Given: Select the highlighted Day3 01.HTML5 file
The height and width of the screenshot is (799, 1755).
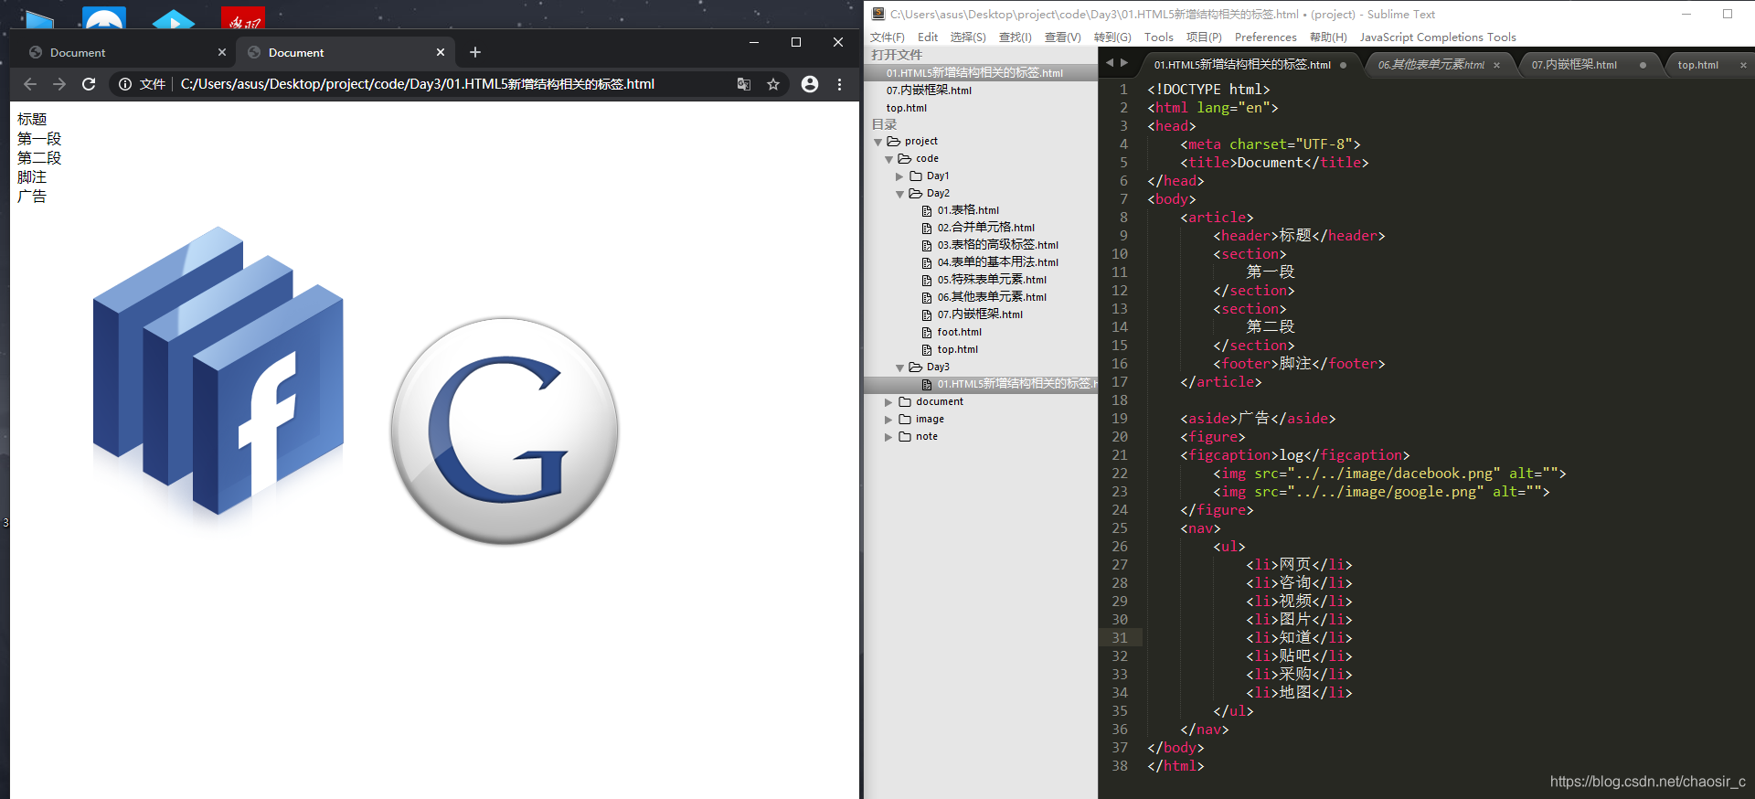Looking at the screenshot, I should [981, 384].
